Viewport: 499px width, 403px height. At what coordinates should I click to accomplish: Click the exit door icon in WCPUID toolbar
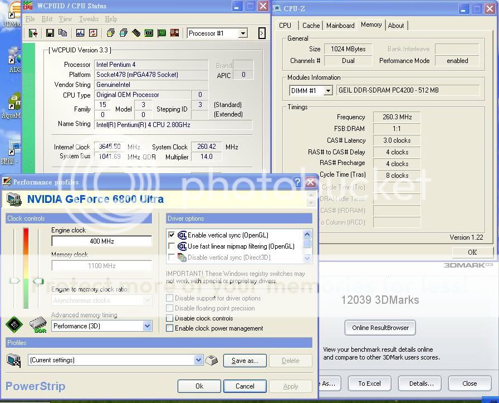pos(33,33)
